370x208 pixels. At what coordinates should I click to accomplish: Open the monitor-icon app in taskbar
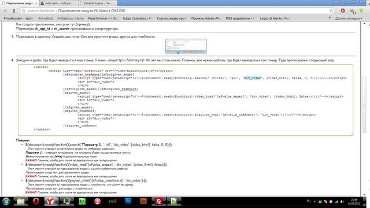tap(67, 202)
